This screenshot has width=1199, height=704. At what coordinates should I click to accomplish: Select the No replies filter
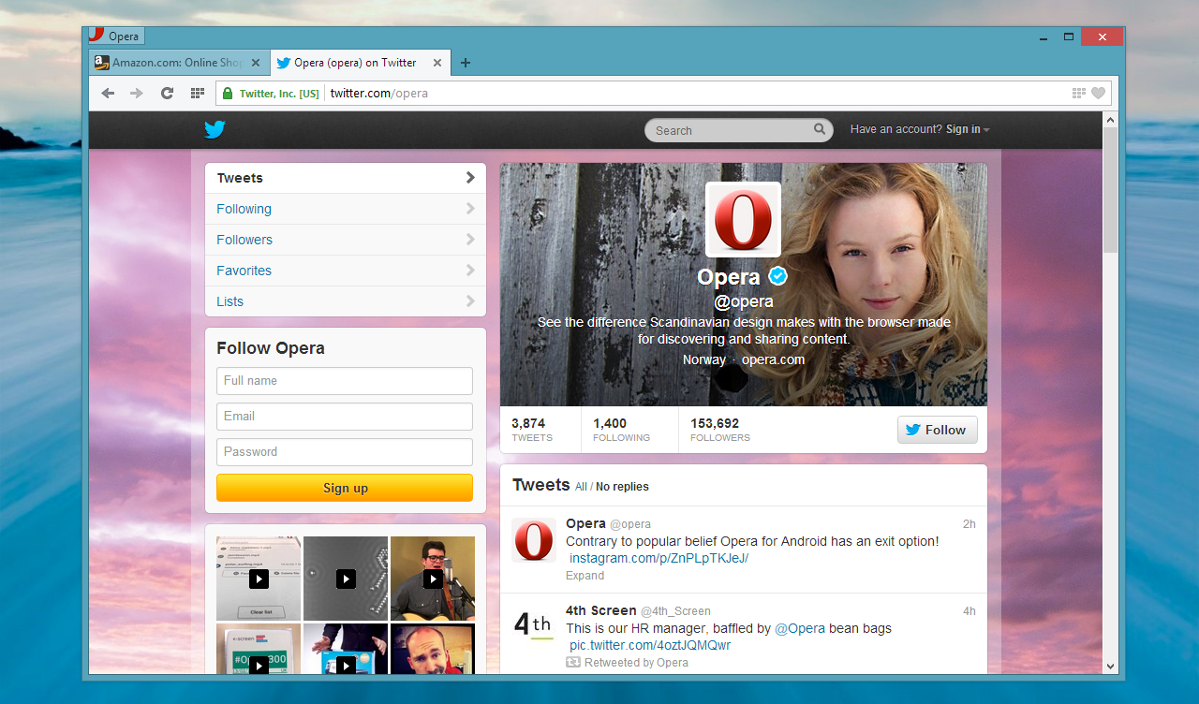622,487
